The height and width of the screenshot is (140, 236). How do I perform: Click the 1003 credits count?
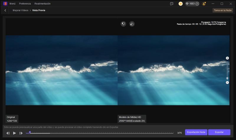[x=192, y=4]
